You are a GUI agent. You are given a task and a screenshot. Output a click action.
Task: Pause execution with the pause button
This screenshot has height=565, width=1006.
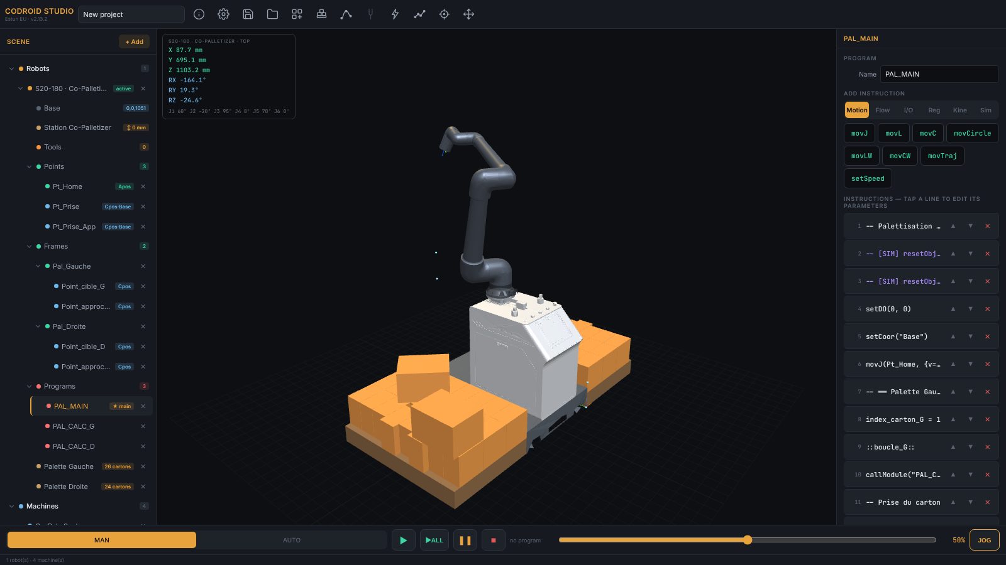tap(465, 540)
